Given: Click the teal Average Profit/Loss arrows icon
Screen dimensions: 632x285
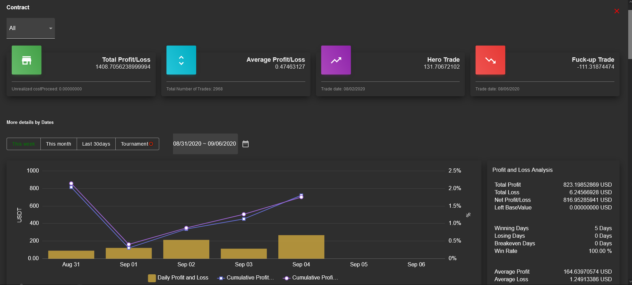Looking at the screenshot, I should click(x=181, y=60).
